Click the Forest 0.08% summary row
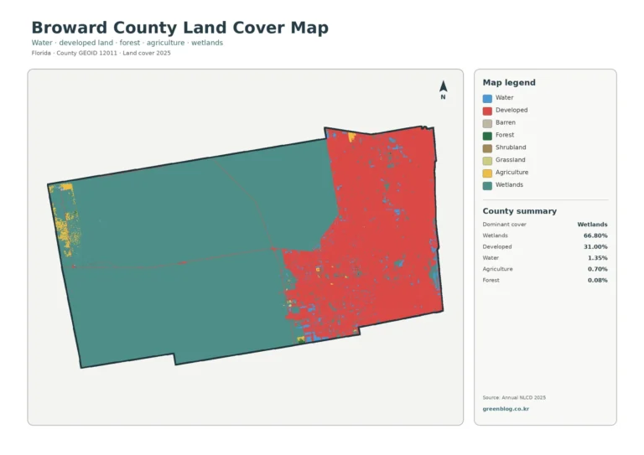The width and height of the screenshot is (644, 455). (x=545, y=280)
